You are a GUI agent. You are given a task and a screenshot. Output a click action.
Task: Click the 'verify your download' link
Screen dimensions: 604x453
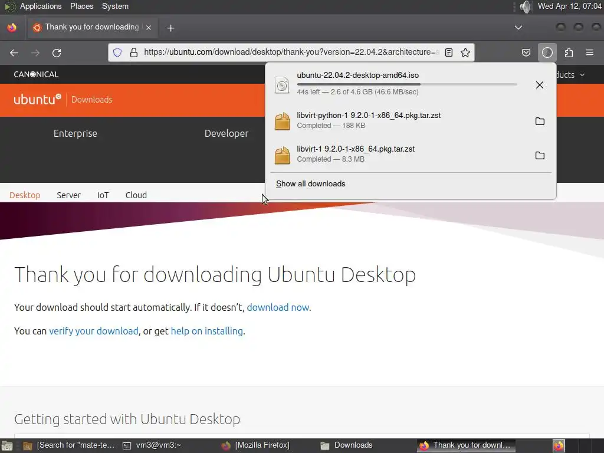(x=94, y=331)
